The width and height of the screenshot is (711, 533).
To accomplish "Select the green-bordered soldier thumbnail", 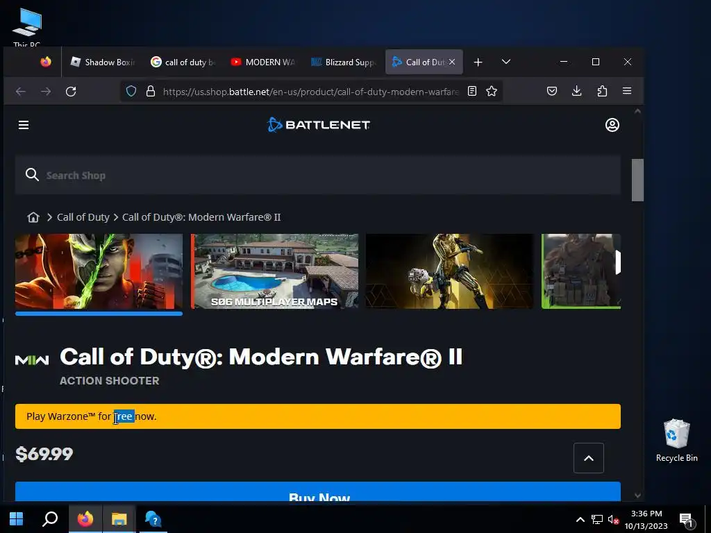I will [581, 271].
